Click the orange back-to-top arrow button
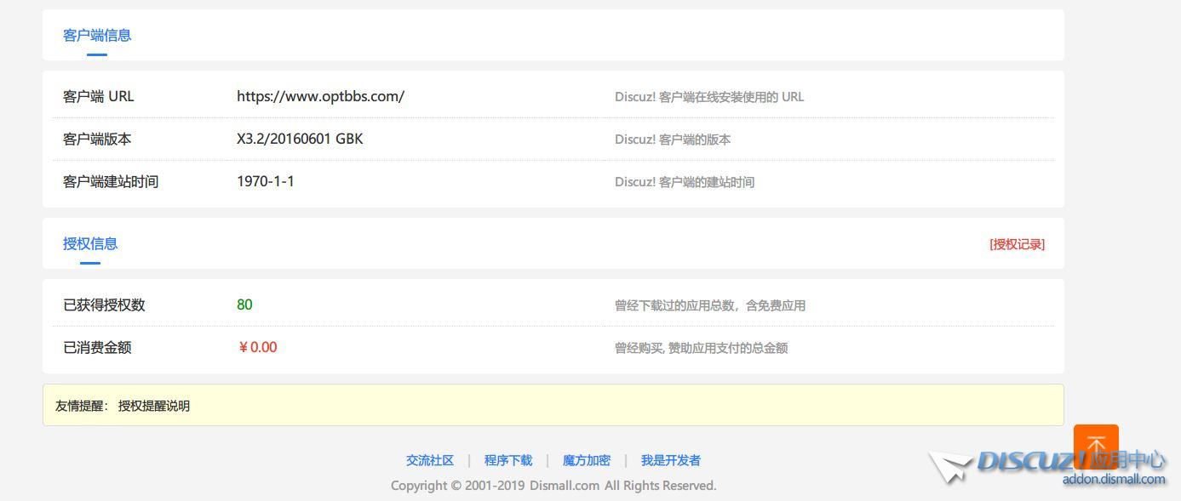 coord(1096,445)
